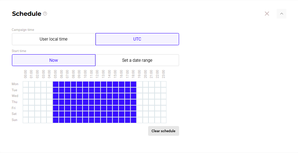Select the Sun row label

pos(14,120)
